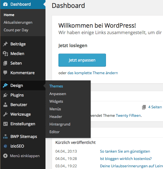Click the Seiten pages icon in sidebar

pos(5,63)
